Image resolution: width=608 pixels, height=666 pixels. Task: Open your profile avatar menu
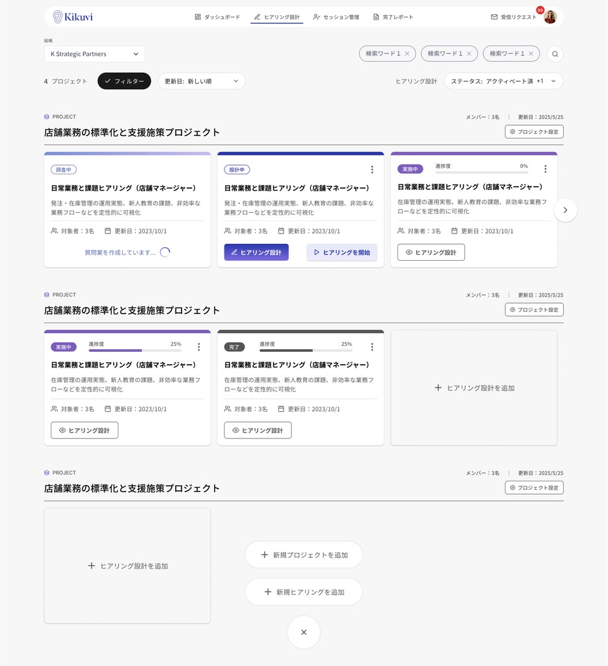(x=549, y=17)
